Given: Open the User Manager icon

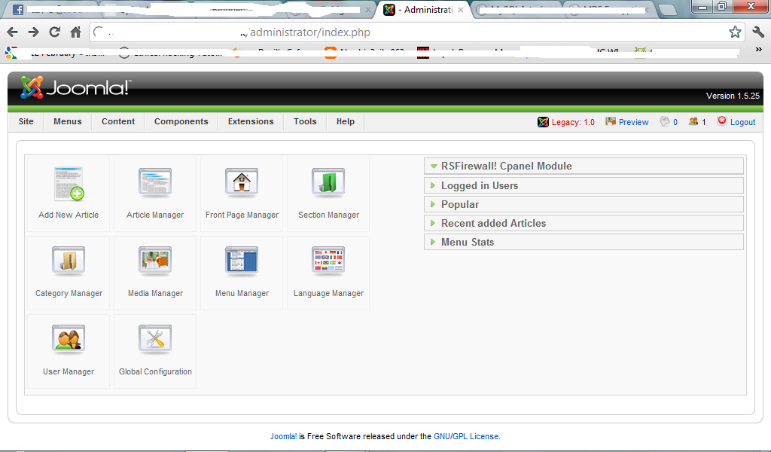Looking at the screenshot, I should tap(69, 339).
